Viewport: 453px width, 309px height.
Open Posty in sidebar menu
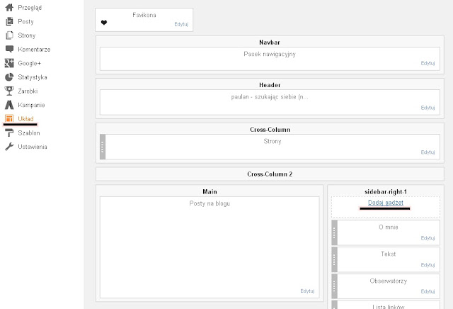[x=25, y=21]
